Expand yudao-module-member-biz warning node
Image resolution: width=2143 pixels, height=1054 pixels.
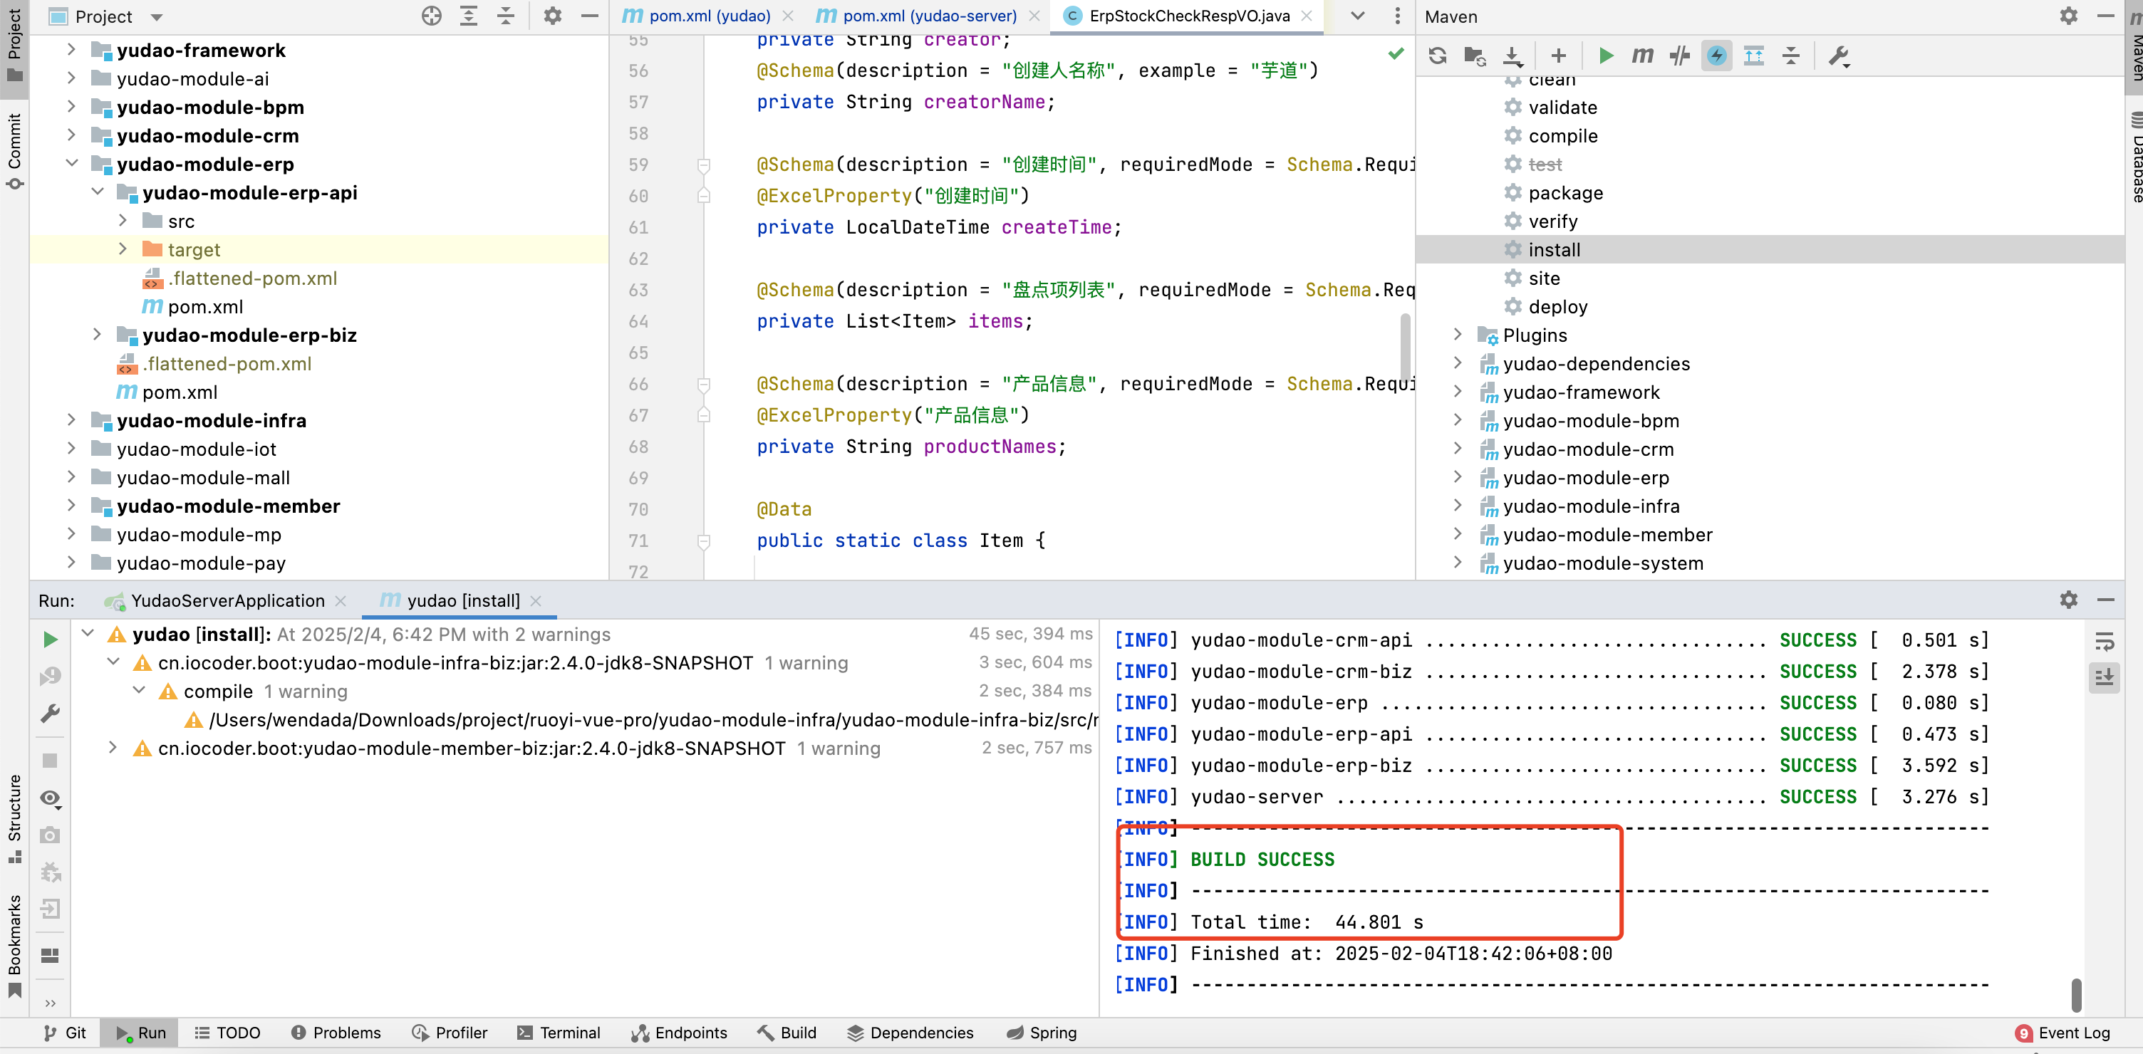click(113, 748)
